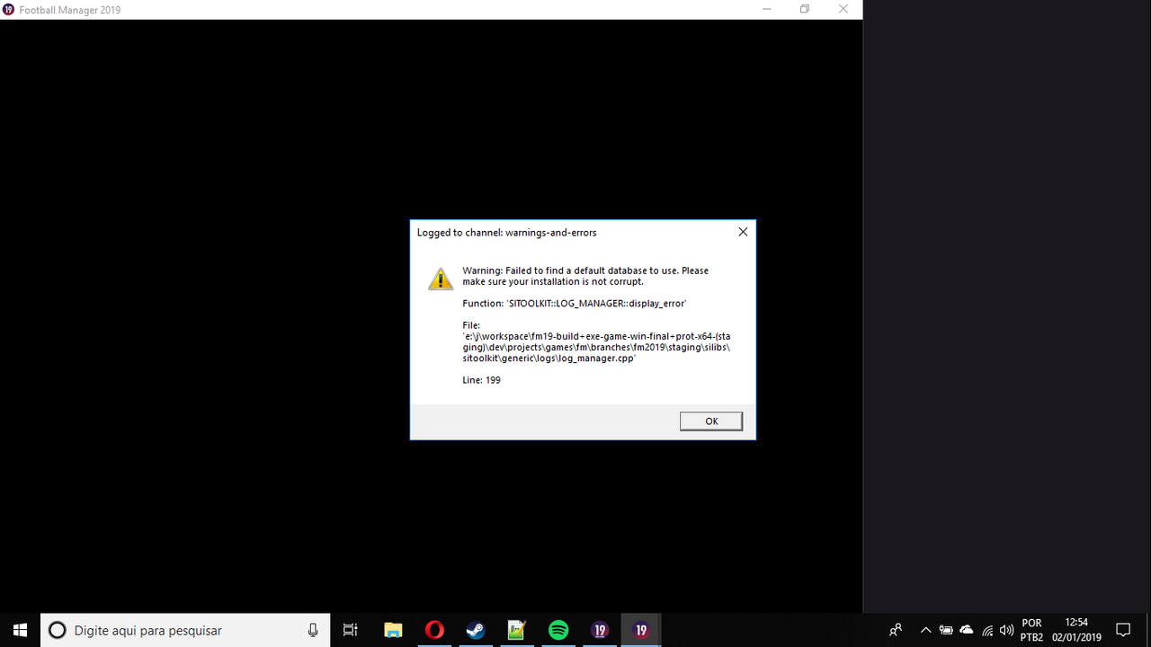Open the Action Center notifications icon
Viewport: 1151px width, 647px height.
[1123, 630]
